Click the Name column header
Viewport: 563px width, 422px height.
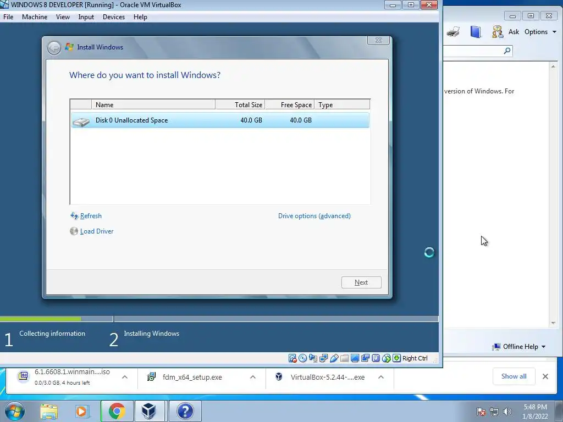(x=153, y=105)
